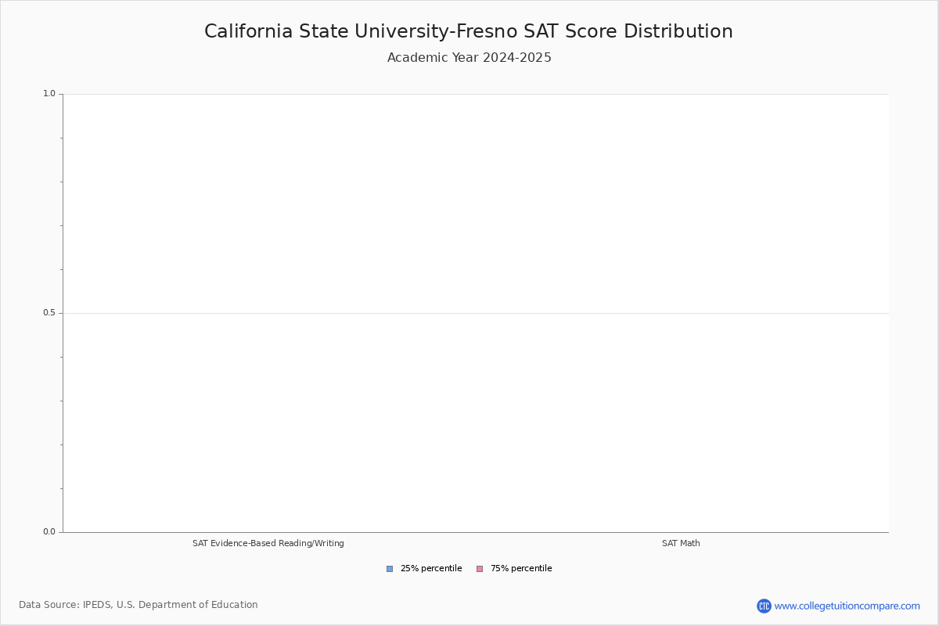Image resolution: width=939 pixels, height=626 pixels.
Task: Click the SAT Evidence-Based Reading/Writing axis label
Action: (268, 543)
